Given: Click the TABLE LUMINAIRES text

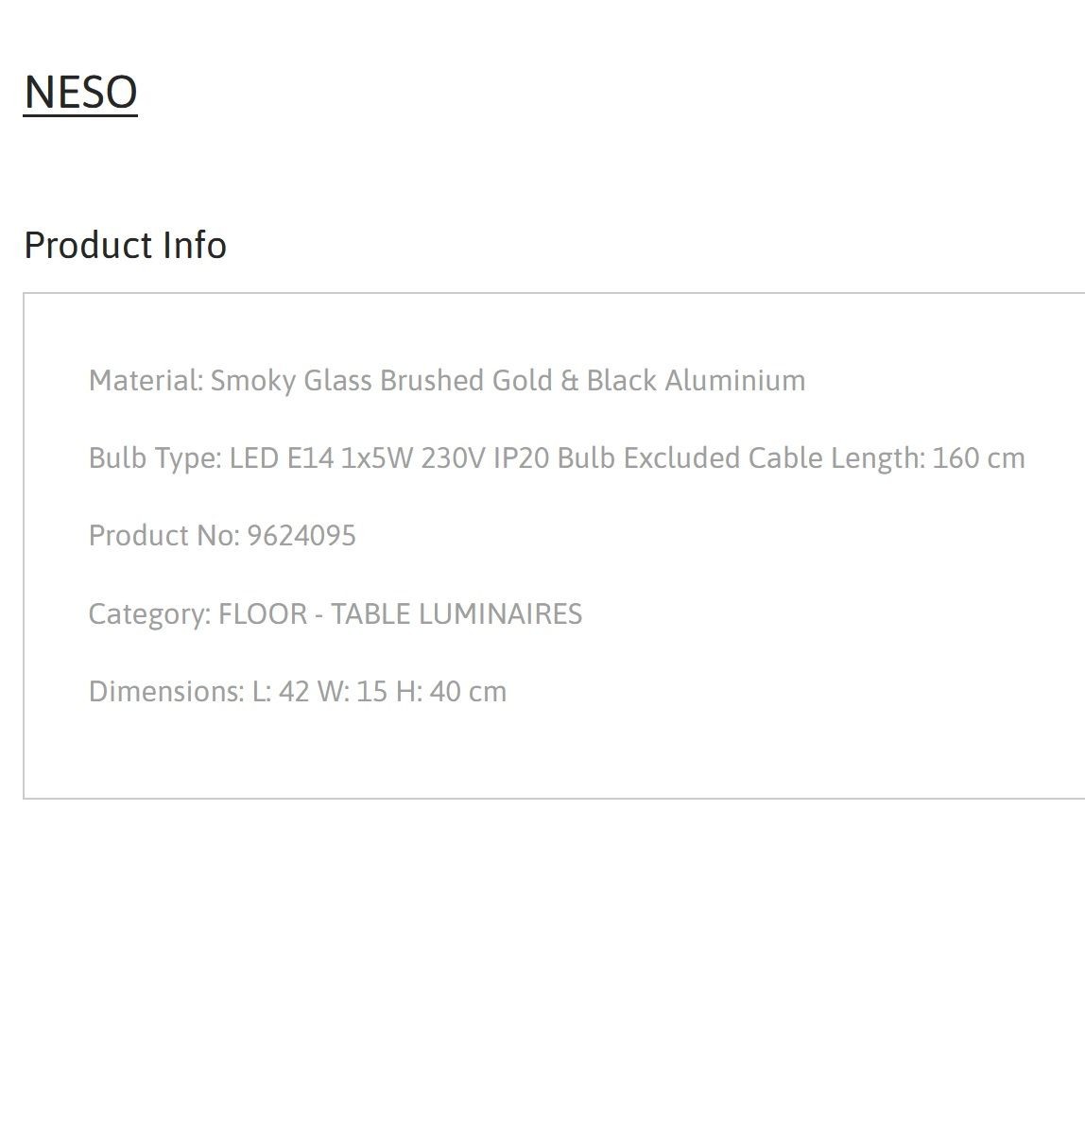Looking at the screenshot, I should point(456,614).
